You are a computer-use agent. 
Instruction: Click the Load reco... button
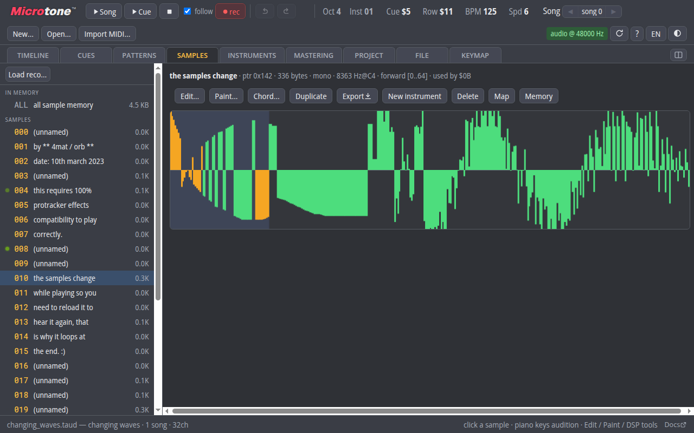[28, 74]
